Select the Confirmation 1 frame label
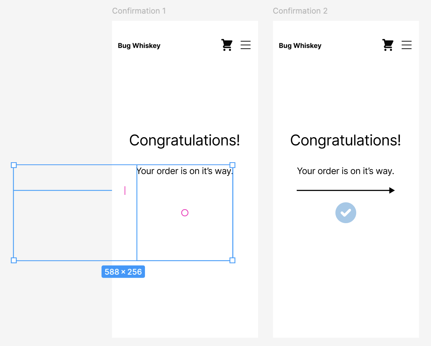 [x=139, y=11]
